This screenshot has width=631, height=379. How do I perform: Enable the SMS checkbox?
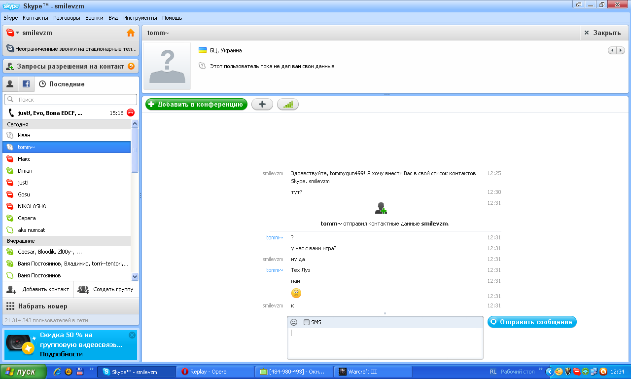tap(307, 322)
